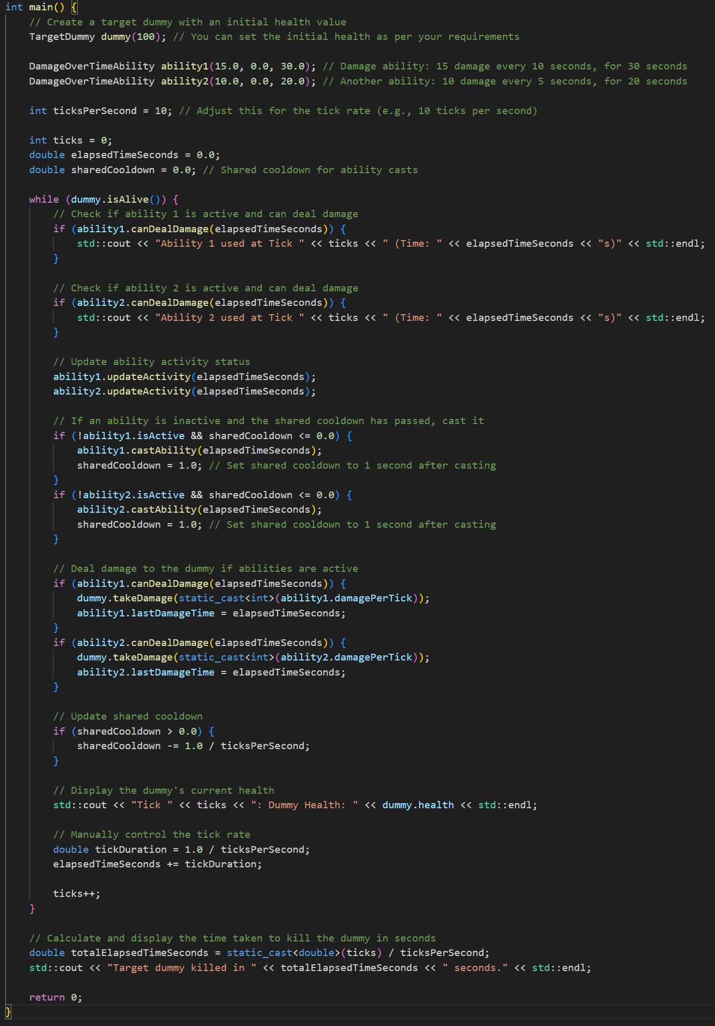Click the 'return 0;' statement

[55, 997]
